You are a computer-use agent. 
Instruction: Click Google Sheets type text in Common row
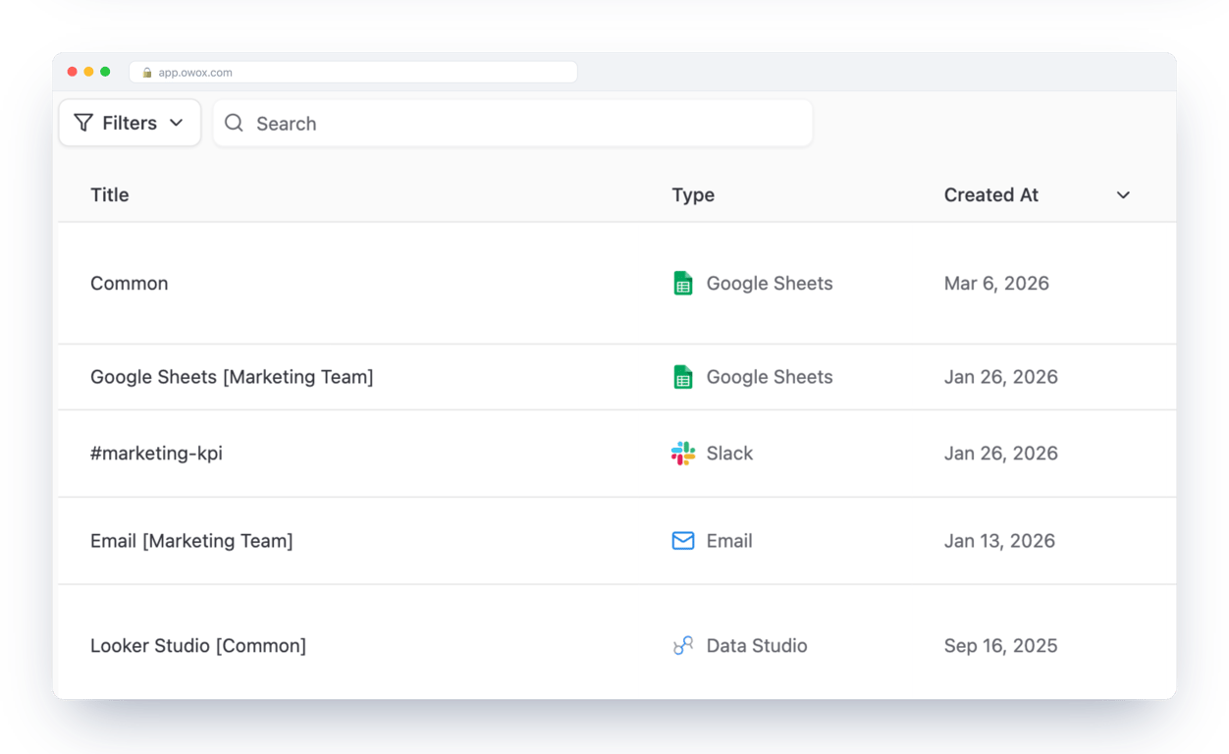coord(770,283)
